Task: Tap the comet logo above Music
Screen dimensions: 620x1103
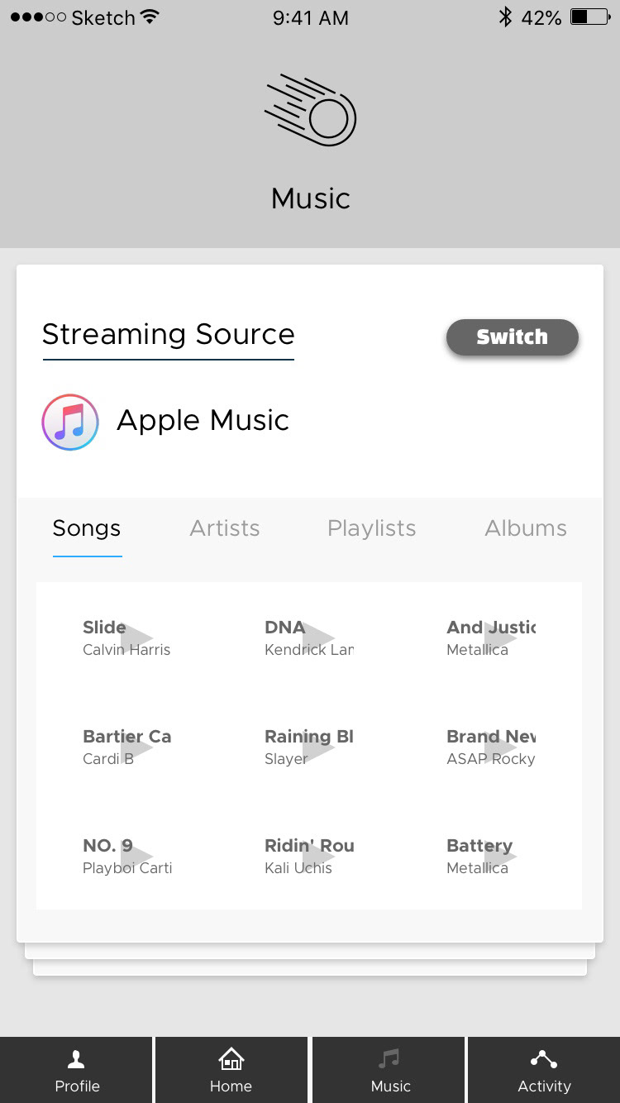Action: point(311,110)
